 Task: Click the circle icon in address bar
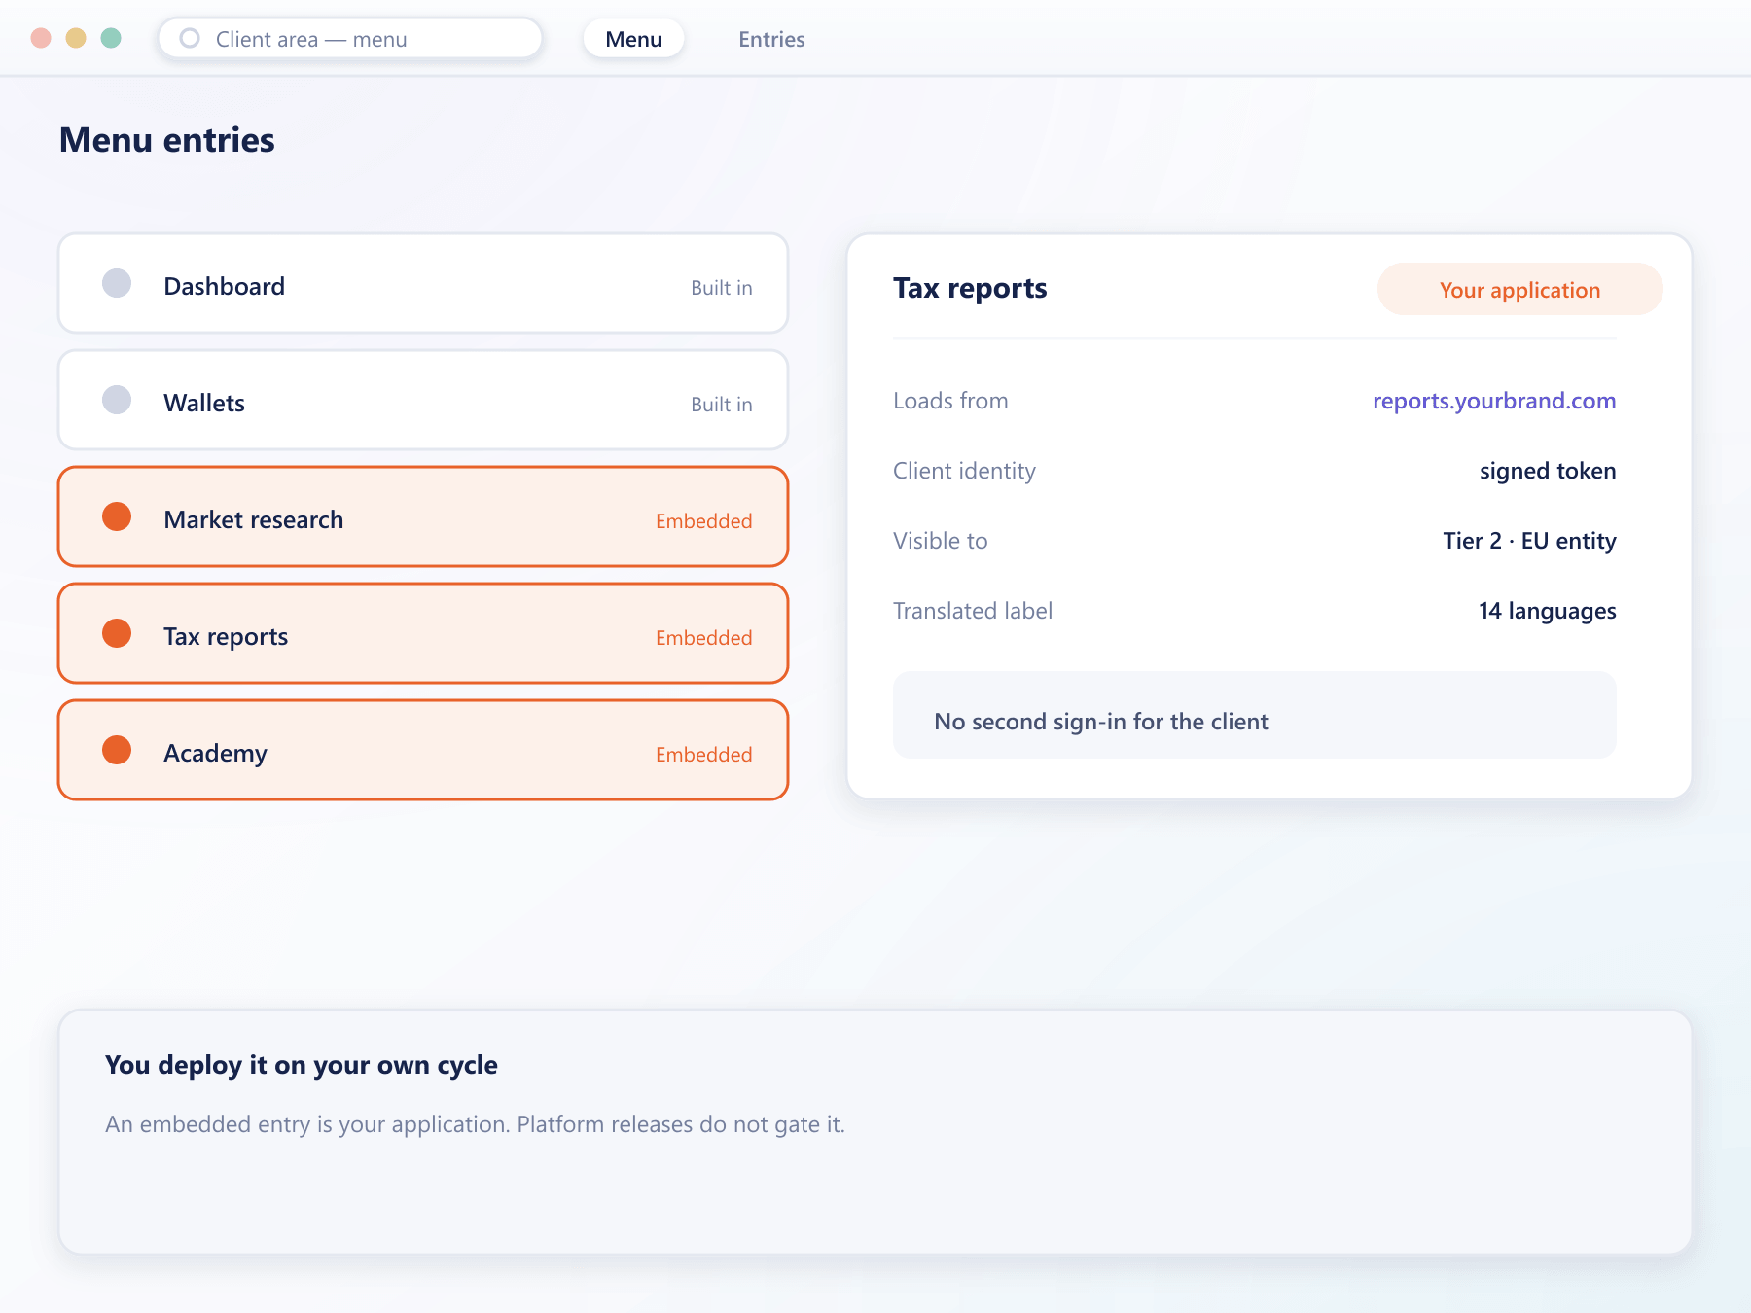pyautogui.click(x=190, y=39)
